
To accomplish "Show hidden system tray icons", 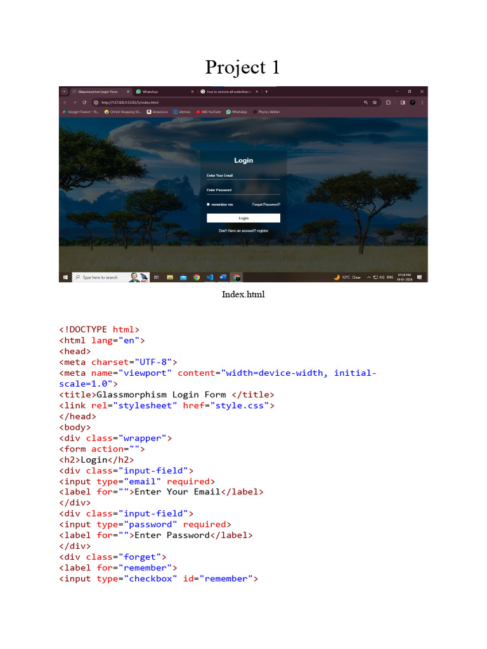I will point(368,278).
